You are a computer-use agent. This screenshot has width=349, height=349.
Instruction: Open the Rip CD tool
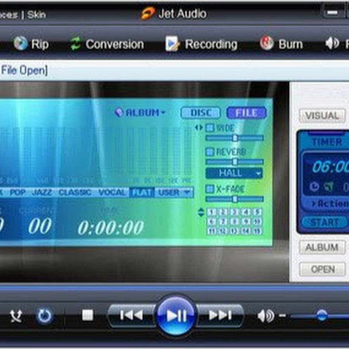pyautogui.click(x=31, y=44)
